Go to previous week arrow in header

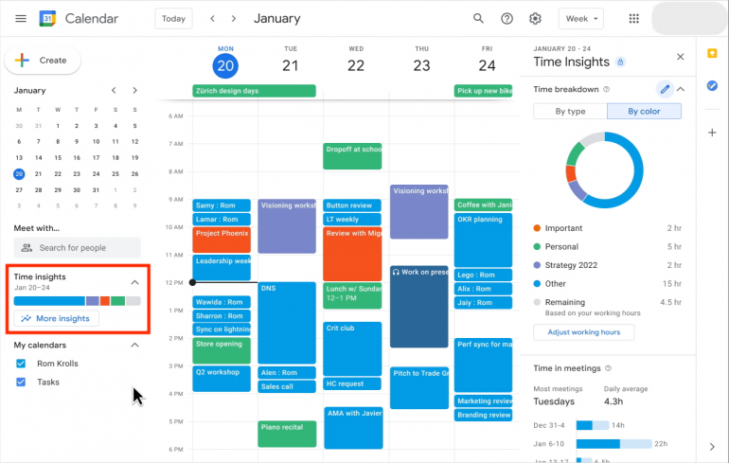click(212, 19)
